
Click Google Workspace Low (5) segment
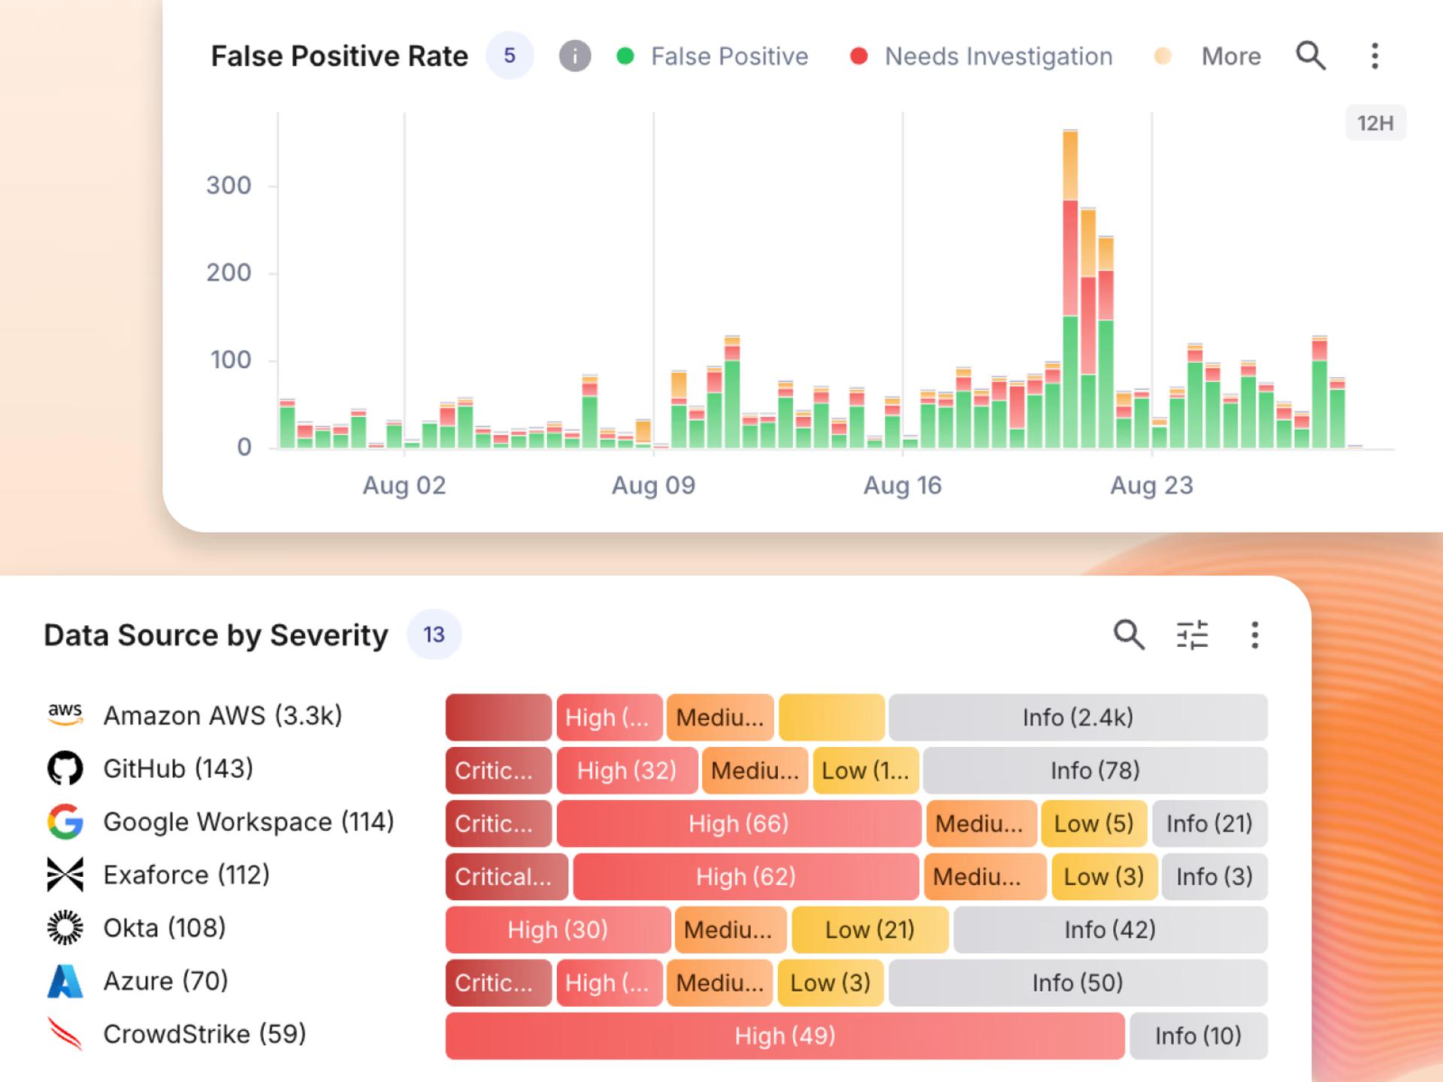tap(1094, 824)
